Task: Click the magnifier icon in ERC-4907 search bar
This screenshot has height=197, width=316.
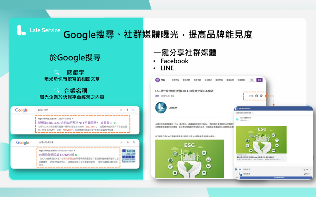Action: [133, 110]
